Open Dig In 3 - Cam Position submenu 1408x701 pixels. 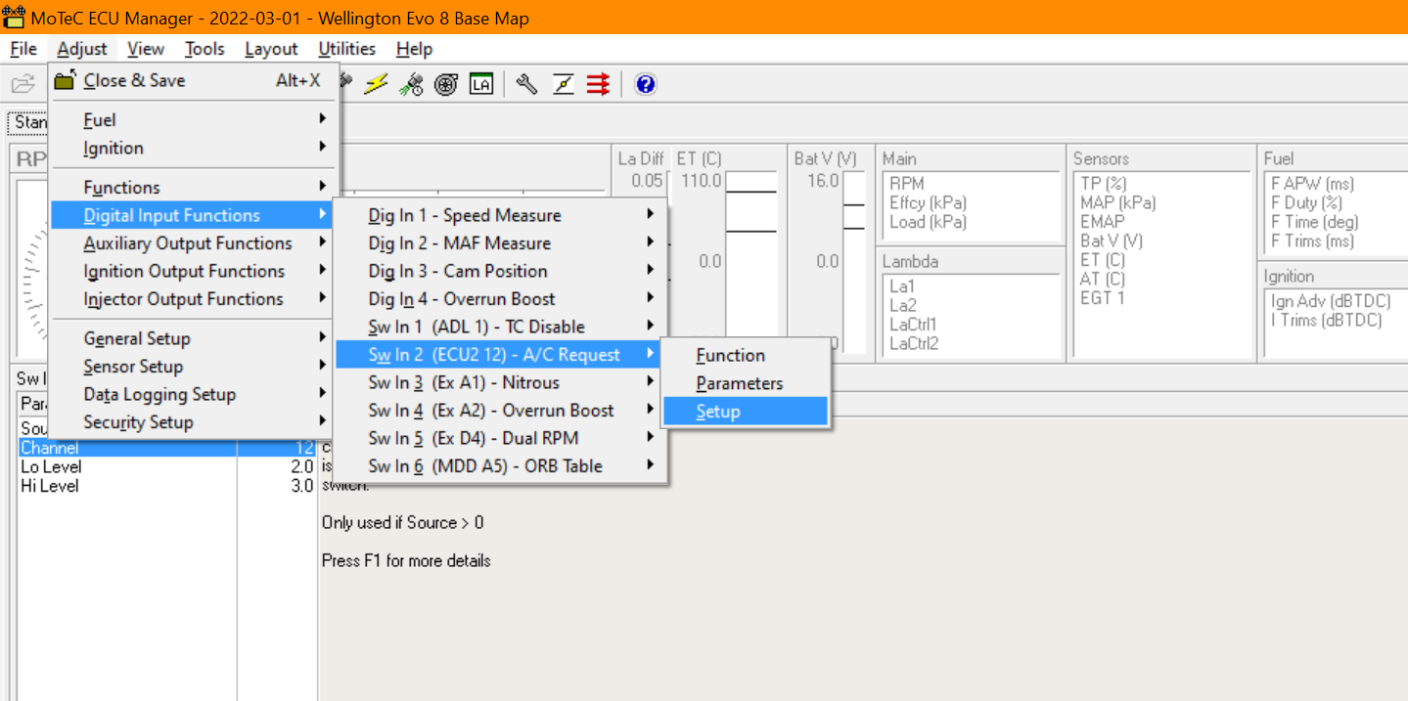click(500, 271)
